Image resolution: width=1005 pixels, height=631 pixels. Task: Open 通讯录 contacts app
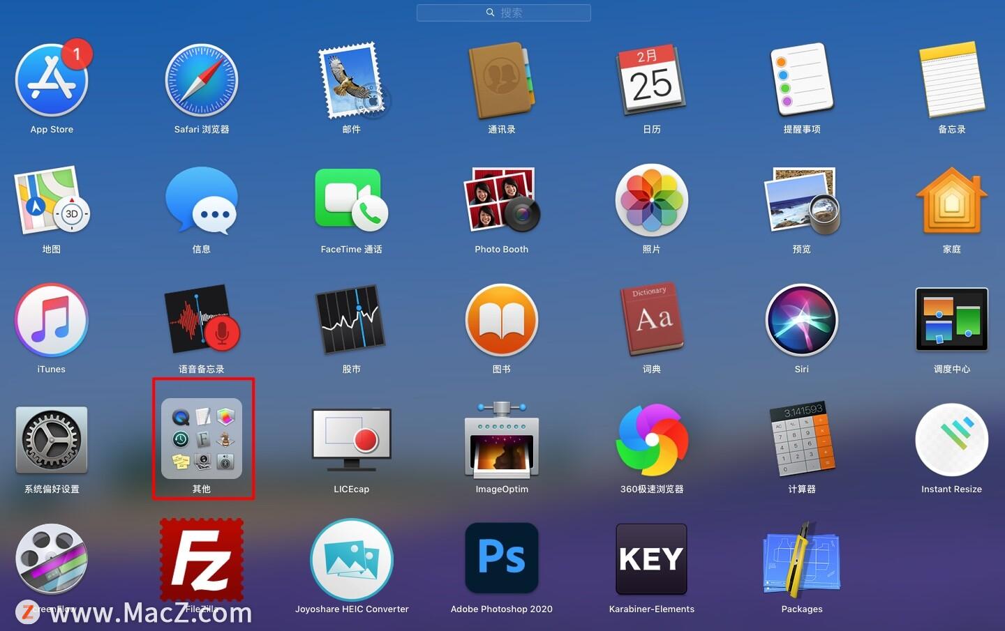point(502,80)
